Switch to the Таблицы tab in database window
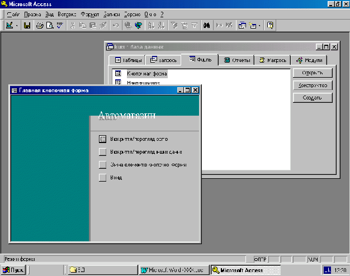Viewport: 350px width, 276px height. click(x=127, y=60)
